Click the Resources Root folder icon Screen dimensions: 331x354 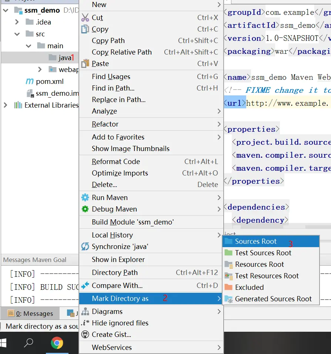229,264
